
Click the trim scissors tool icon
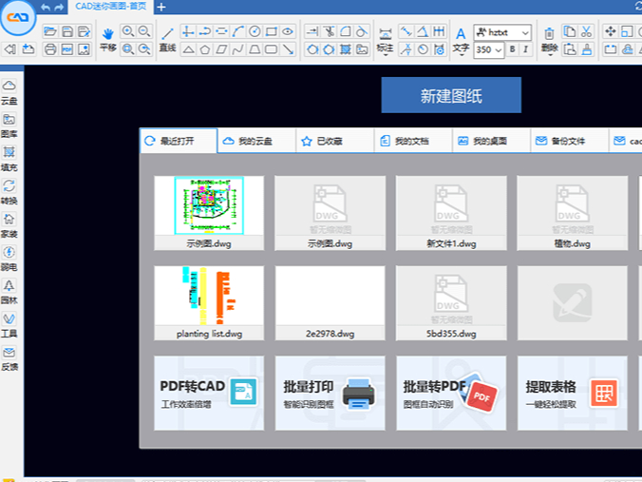[x=329, y=31]
